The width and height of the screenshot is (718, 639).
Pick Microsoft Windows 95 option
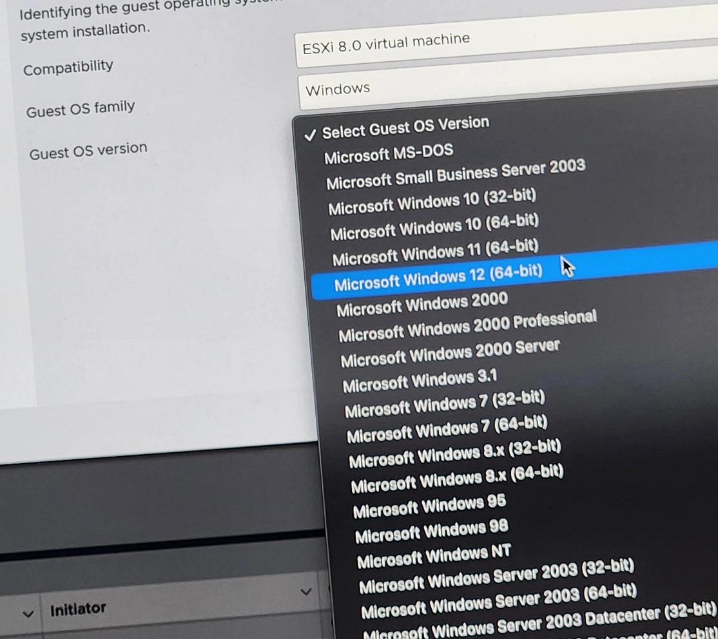pos(429,506)
